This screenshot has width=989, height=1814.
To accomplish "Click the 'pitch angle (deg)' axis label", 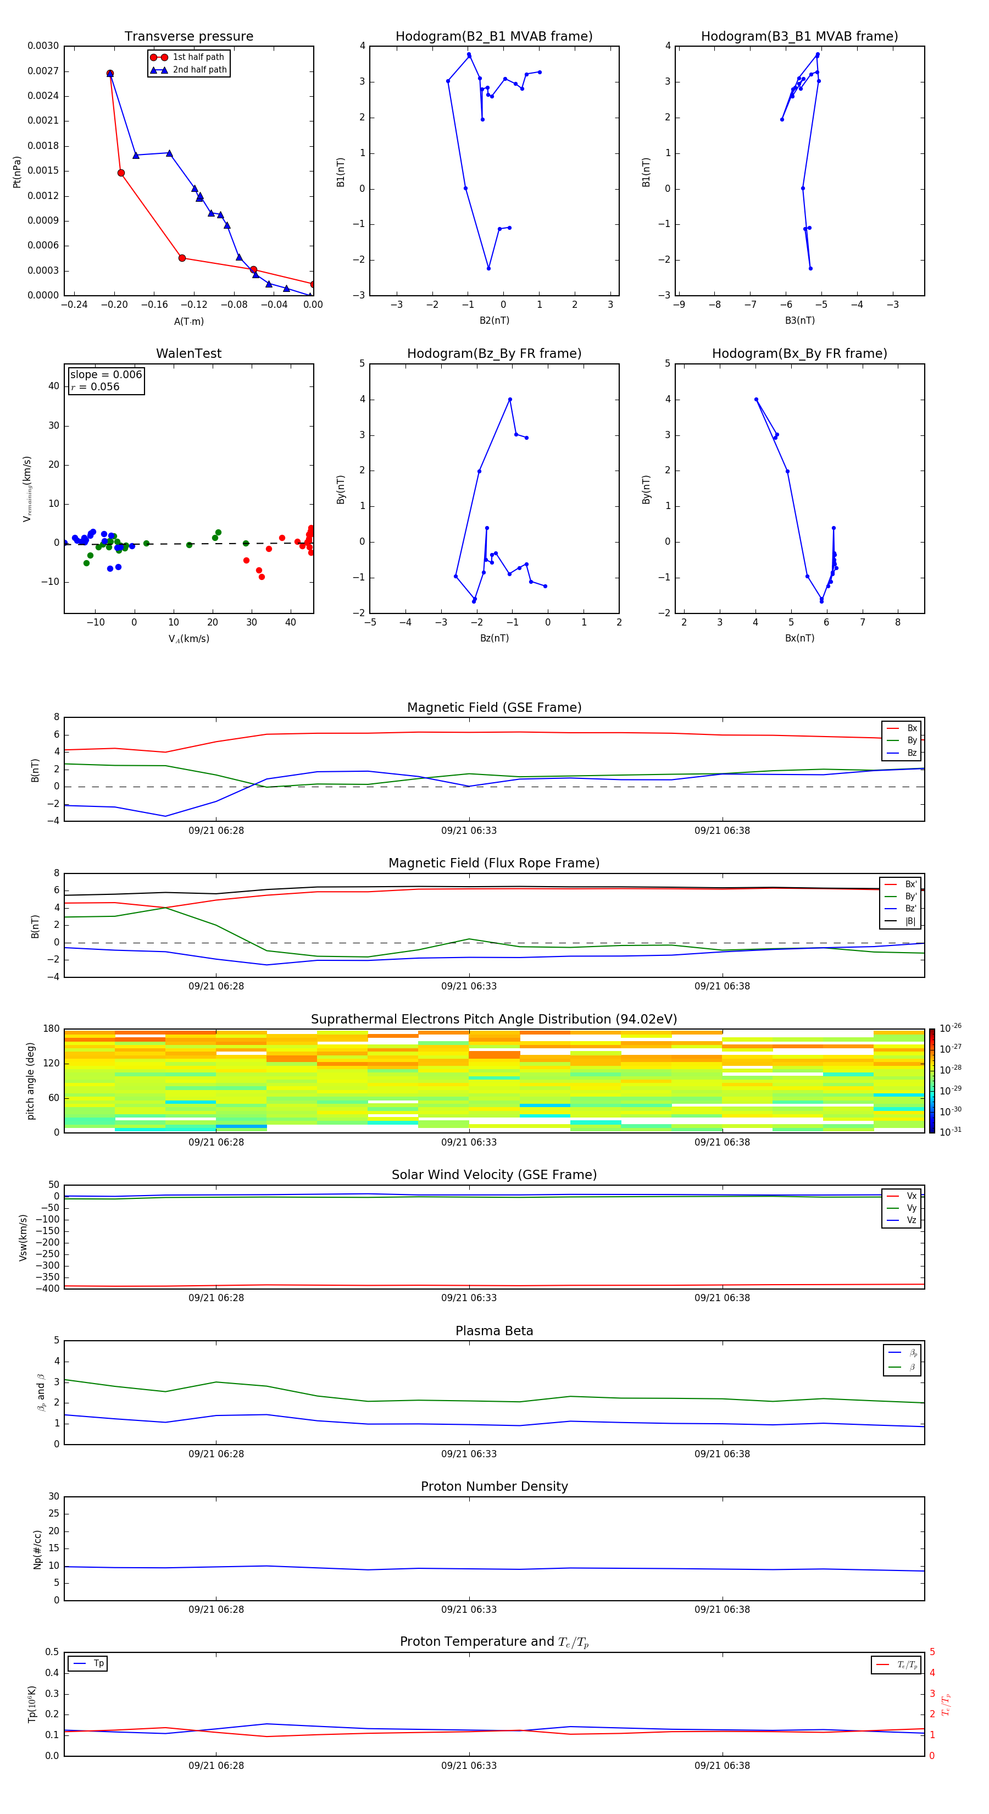I will click(30, 1080).
